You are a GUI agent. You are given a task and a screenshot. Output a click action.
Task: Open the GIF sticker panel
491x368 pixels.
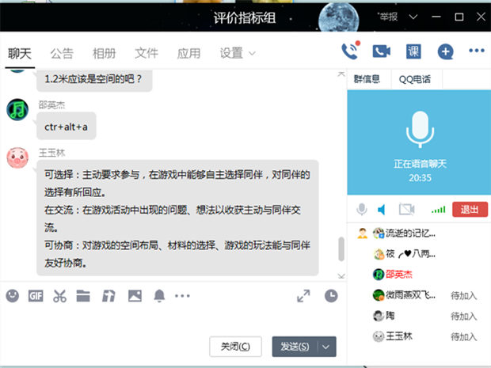tap(36, 296)
